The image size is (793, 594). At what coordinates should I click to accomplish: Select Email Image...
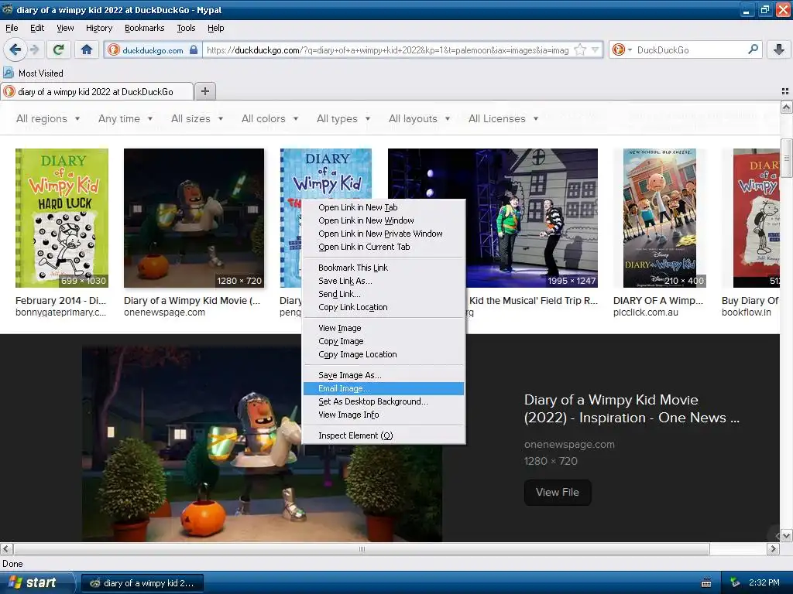tap(383, 388)
